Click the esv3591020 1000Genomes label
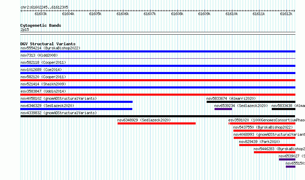305x180 pixels. click(x=267, y=120)
